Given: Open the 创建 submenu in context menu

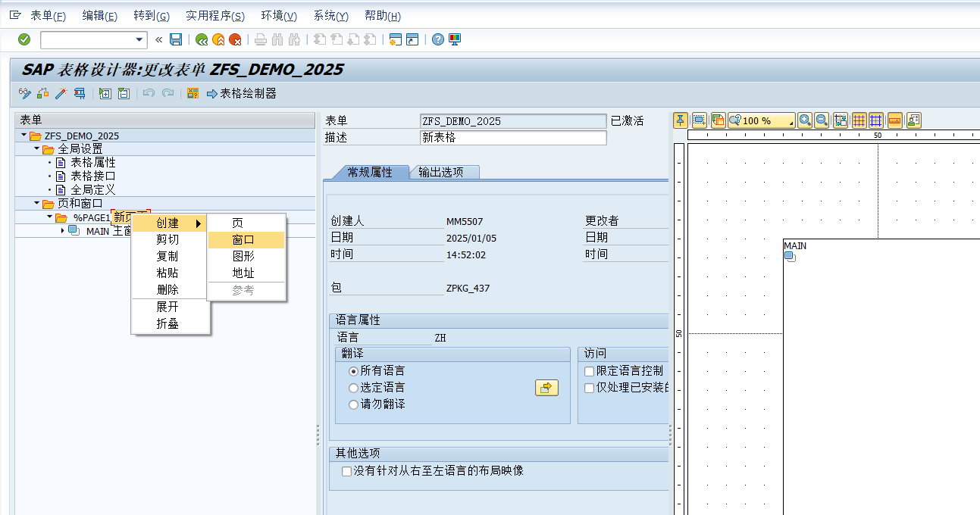Looking at the screenshot, I should pyautogui.click(x=169, y=223).
